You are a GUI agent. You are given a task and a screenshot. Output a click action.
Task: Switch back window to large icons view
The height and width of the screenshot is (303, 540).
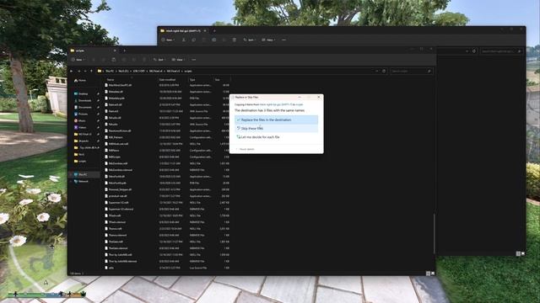click(x=523, y=253)
